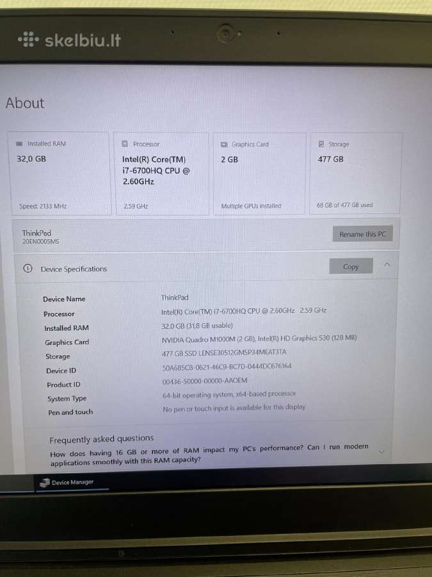Viewport: 432px width, 577px height.
Task: Click the Frequently asked questions heading
Action: click(101, 439)
